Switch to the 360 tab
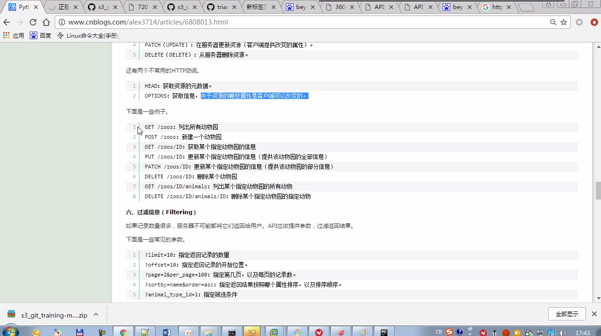Viewport: 601px width, 336px height. point(340,7)
